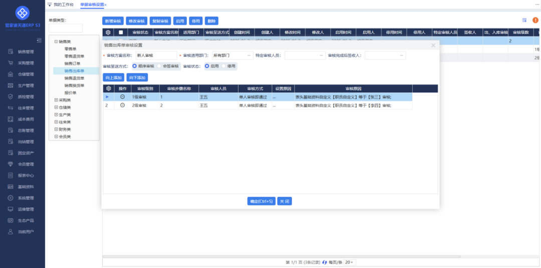Viewport: 541px width, 268px height.
Task: Click the 确定(Ctrl+S) button
Action: coord(261,201)
